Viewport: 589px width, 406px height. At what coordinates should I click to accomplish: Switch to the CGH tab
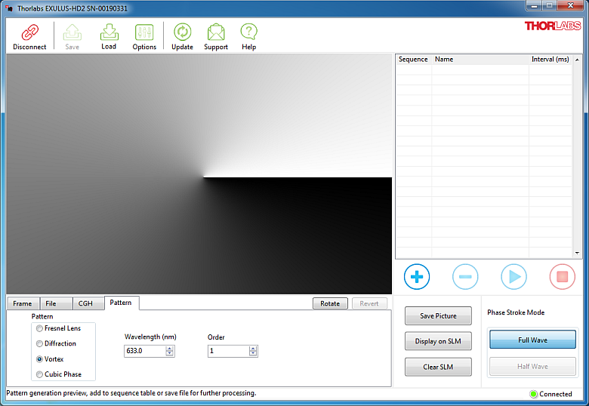click(x=85, y=303)
